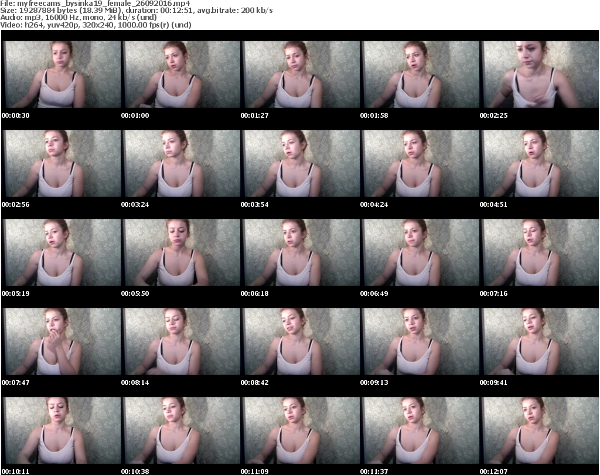Click the 00:12:07 timestamp label

click(x=493, y=471)
